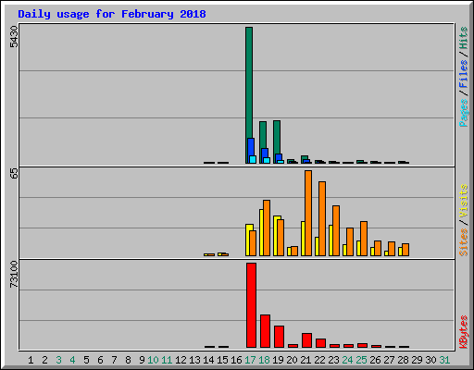Click the chart title Daily usage for February 2018
The image size is (474, 370).
[x=112, y=14]
